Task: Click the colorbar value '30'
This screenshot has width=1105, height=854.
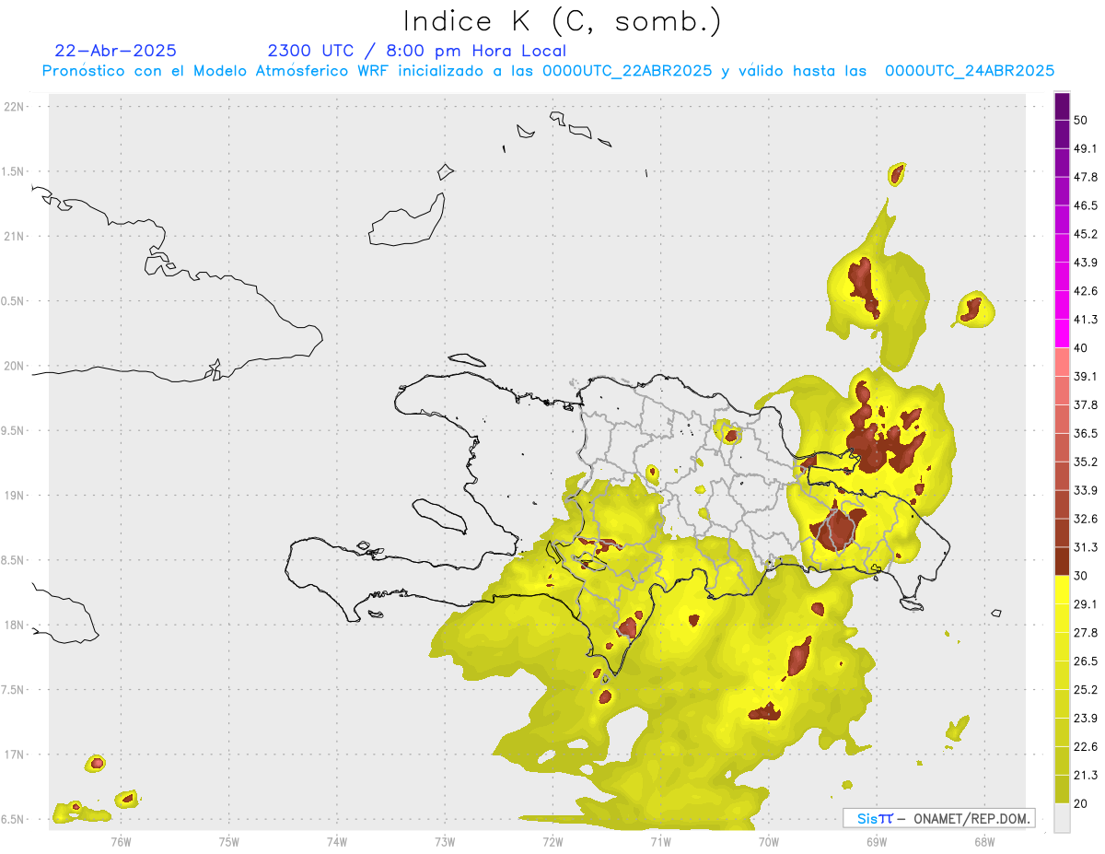Action: click(x=1082, y=576)
